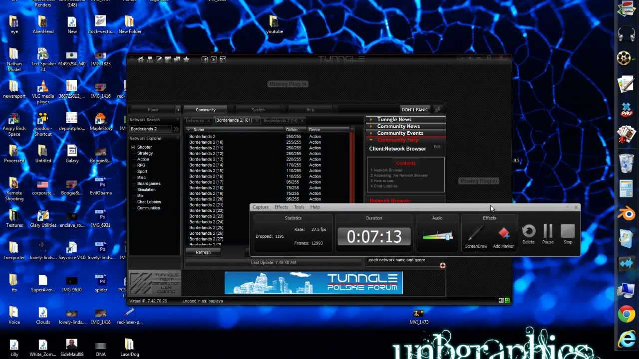Image resolution: width=639 pixels, height=359 pixels.
Task: Open Blender from the side dock
Action: (x=627, y=213)
